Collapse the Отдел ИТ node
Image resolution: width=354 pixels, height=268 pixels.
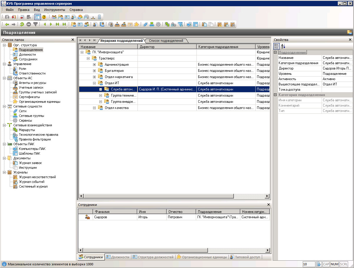pyautogui.click(x=94, y=83)
